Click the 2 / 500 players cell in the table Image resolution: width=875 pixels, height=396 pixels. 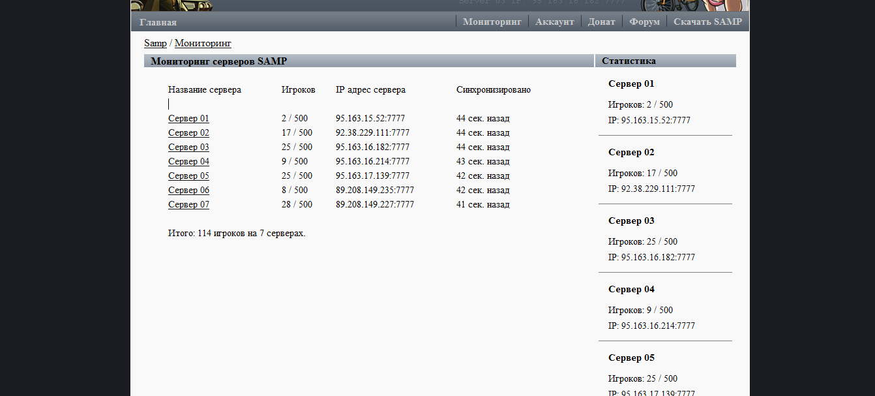pyautogui.click(x=295, y=119)
